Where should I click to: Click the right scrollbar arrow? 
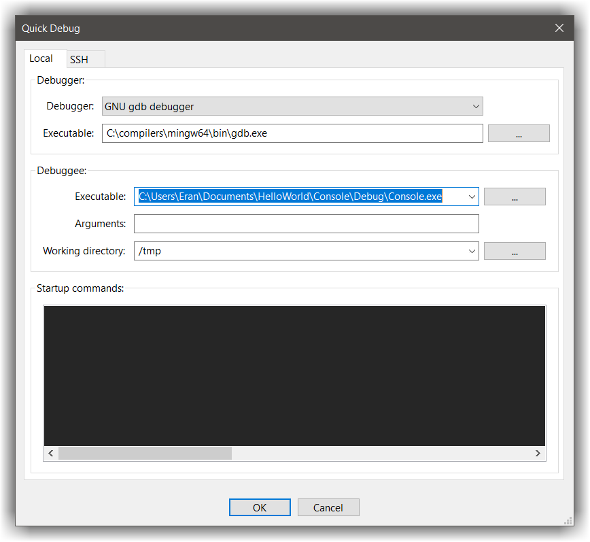click(538, 453)
